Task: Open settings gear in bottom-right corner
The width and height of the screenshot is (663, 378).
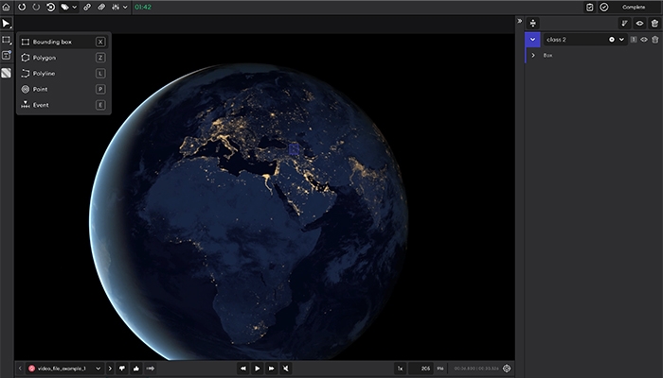Action: click(x=507, y=368)
